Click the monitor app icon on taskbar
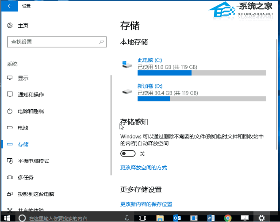280x222 pixels. click(245, 218)
